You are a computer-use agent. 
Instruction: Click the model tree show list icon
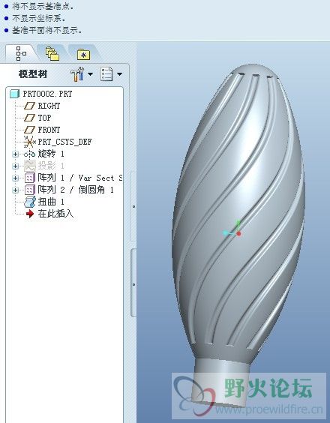(106, 74)
